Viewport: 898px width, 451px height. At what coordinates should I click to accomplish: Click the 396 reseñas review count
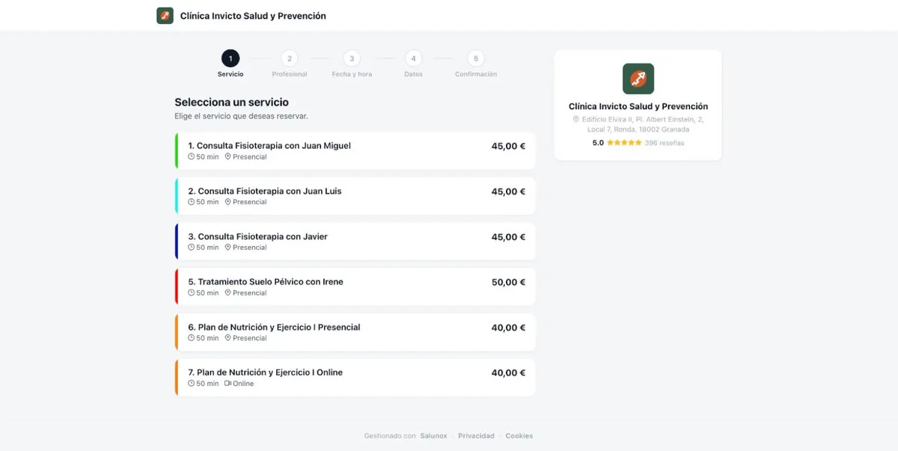click(665, 143)
